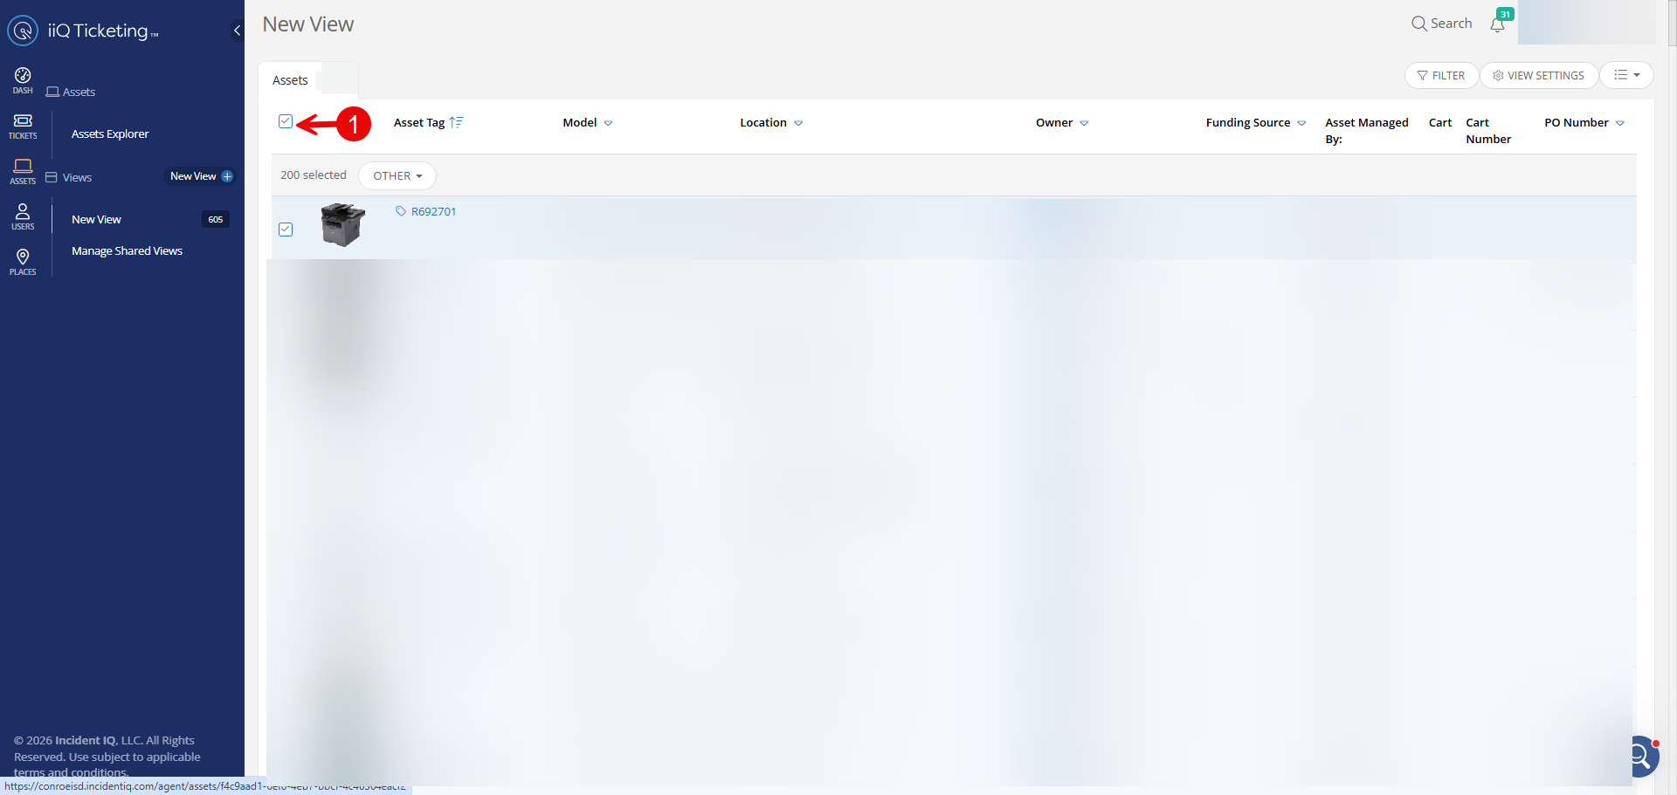Toggle Asset Tag sort order icon
Screen dimensions: 1677x795
tap(456, 123)
